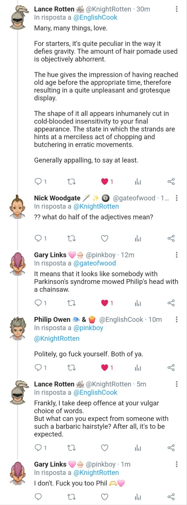Viewport: 187px width, 505px height.
Task: Retweet Nick Woodgate's adjectives question
Action: pos(71,239)
